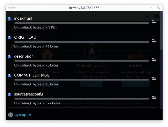This screenshot has width=168, height=127.
Task: Click the COMMIT_EDITMSG upload progress bar
Action: pyautogui.click(x=81, y=80)
